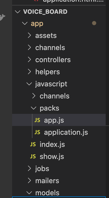Open the Docker icon in activity bar
Image resolution: width=109 pixels, height=198 pixels.
pos(2,17)
